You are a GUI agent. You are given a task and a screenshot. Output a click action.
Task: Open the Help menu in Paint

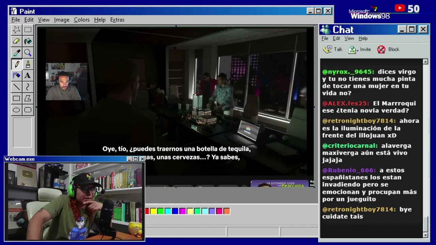pyautogui.click(x=100, y=20)
